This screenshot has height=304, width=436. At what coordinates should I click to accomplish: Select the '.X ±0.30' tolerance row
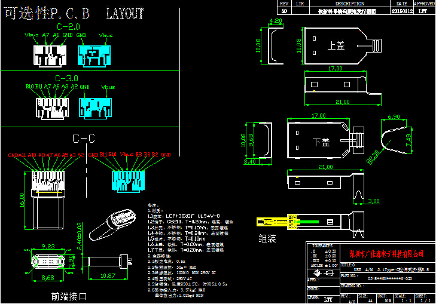click(x=324, y=251)
